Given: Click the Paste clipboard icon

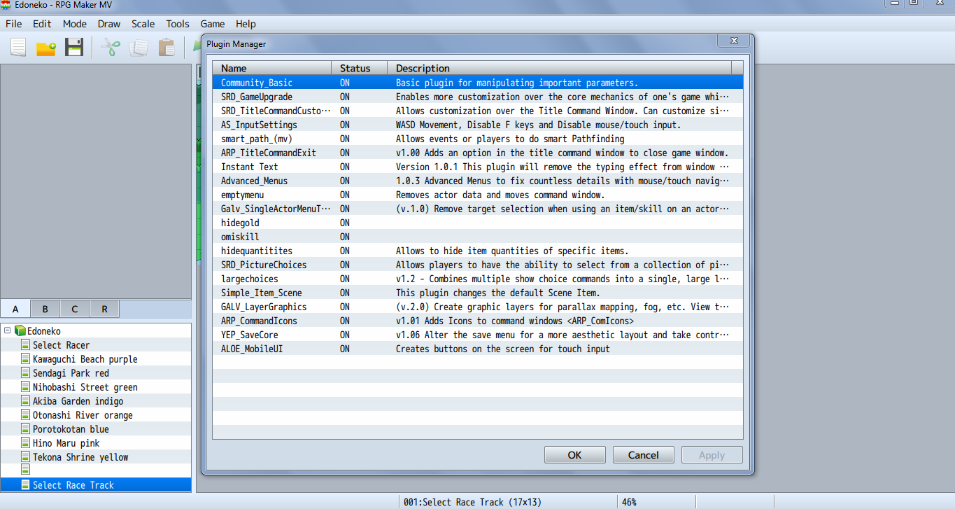Looking at the screenshot, I should pos(167,48).
